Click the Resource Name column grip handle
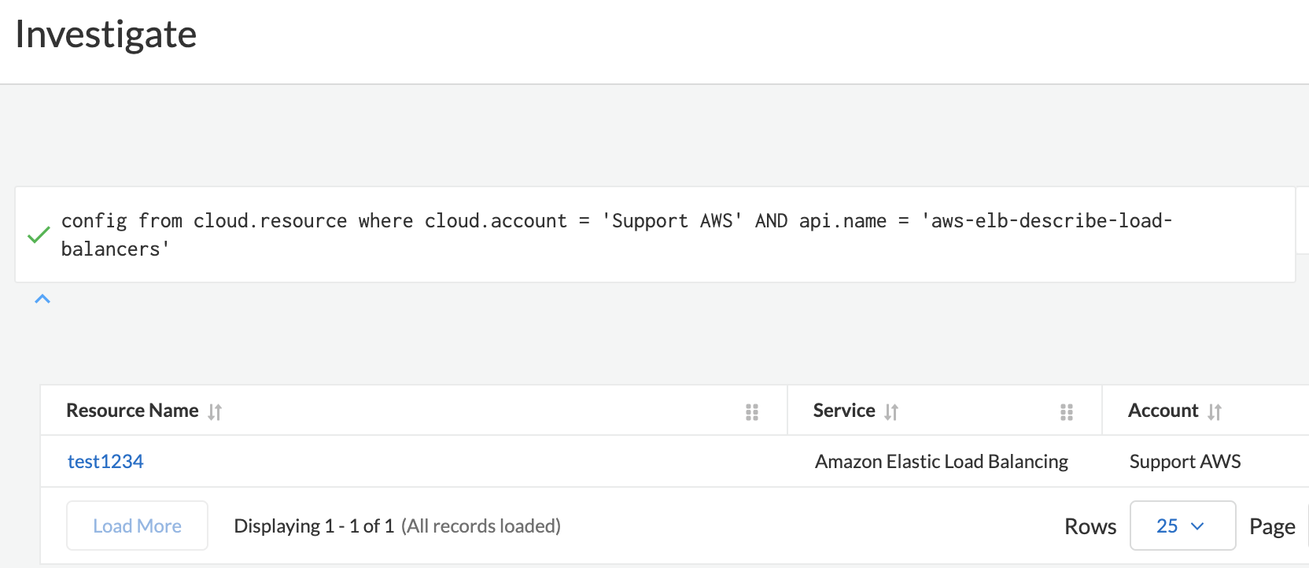Image resolution: width=1309 pixels, height=568 pixels. [752, 411]
